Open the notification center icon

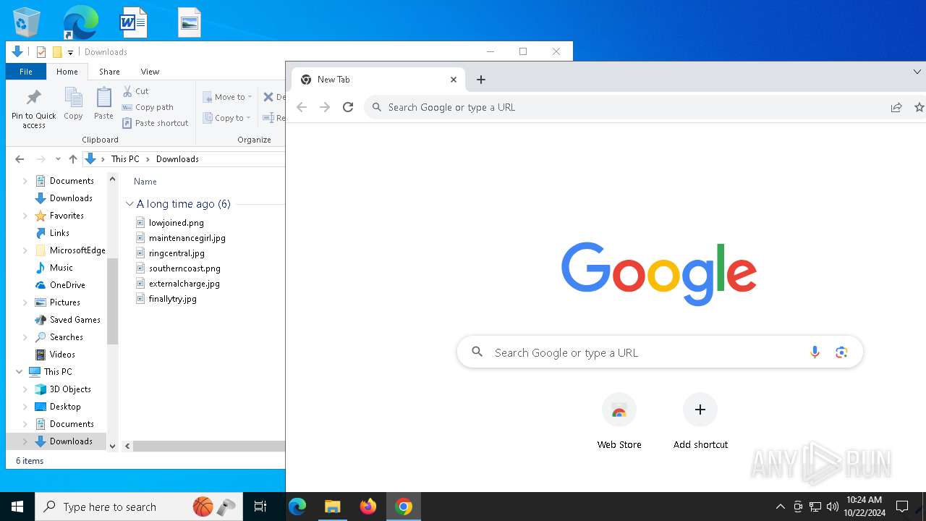coord(902,507)
